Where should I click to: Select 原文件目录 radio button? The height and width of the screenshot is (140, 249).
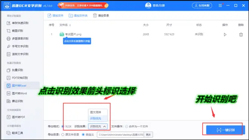pyautogui.click(x=63, y=135)
